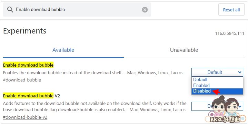Open the download bubble V2 dropdown
This screenshot has height=125, width=248.
(x=217, y=106)
